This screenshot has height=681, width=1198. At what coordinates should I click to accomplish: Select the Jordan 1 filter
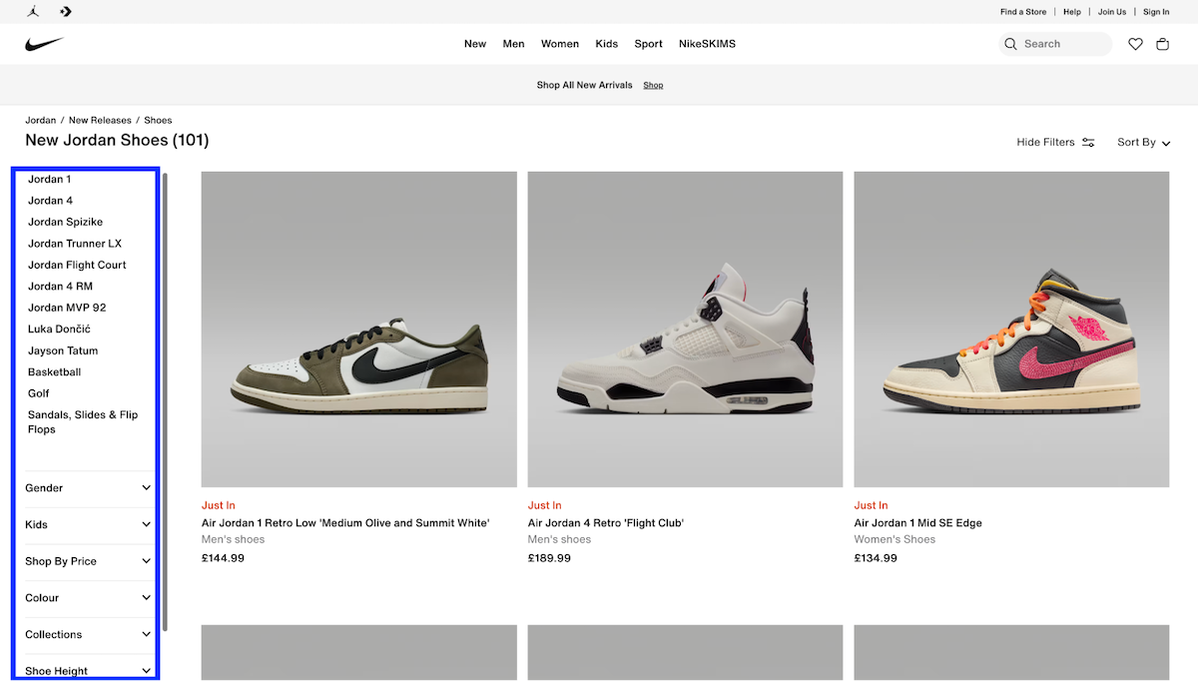(49, 179)
